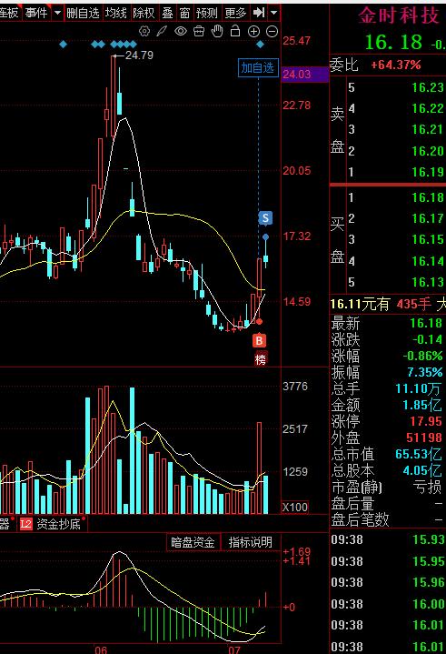Click the 金额 1.85亿 value

421,405
